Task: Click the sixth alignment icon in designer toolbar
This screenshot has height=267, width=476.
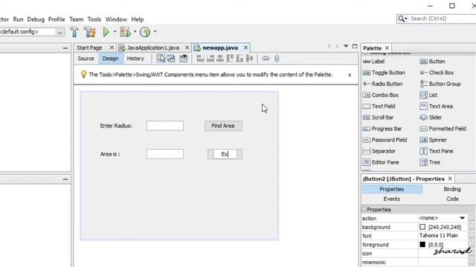Action: click(x=250, y=59)
